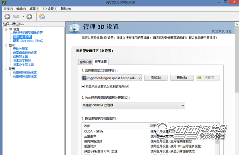
Task: Open 调整桌面颜色设置 task
Action: point(25,53)
